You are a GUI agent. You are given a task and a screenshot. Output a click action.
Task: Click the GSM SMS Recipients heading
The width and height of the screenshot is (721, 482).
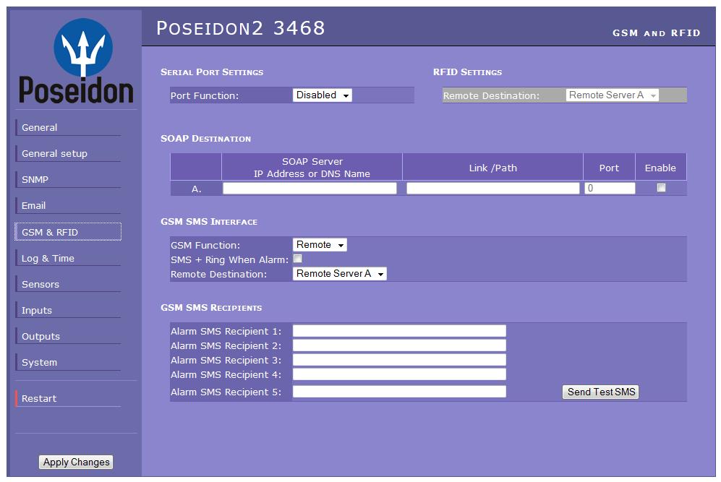click(211, 308)
